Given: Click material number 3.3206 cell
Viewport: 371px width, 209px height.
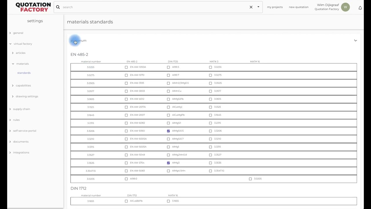Looking at the screenshot, I should tap(90, 131).
